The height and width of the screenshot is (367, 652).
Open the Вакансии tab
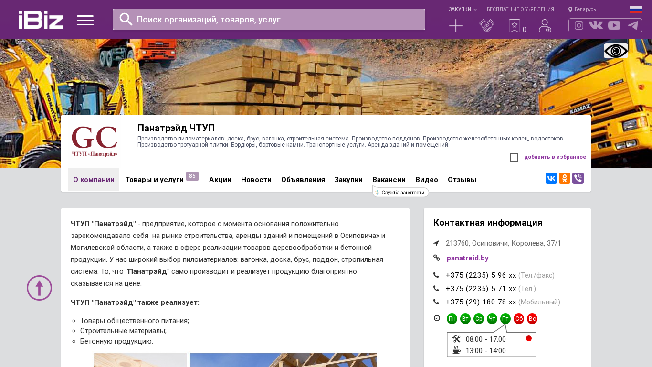pyautogui.click(x=389, y=180)
